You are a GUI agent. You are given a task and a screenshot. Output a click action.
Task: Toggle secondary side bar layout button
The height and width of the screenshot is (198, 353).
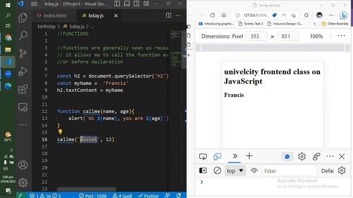136,4
